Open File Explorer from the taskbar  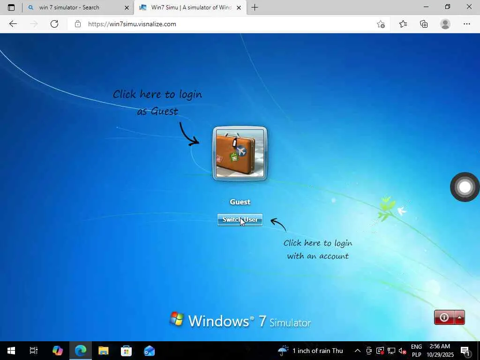(x=104, y=351)
